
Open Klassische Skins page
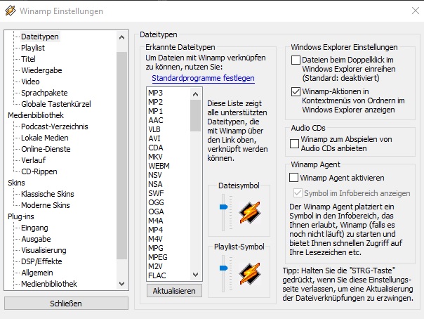tap(48, 194)
